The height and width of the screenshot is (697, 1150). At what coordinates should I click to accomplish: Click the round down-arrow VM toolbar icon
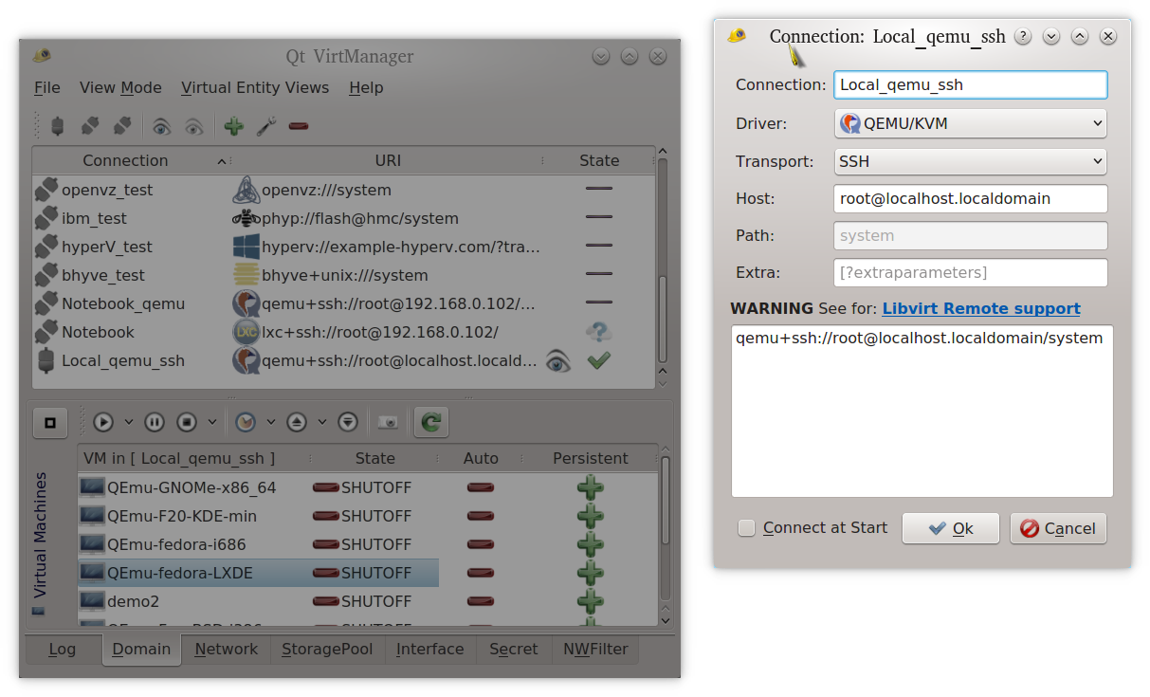348,422
